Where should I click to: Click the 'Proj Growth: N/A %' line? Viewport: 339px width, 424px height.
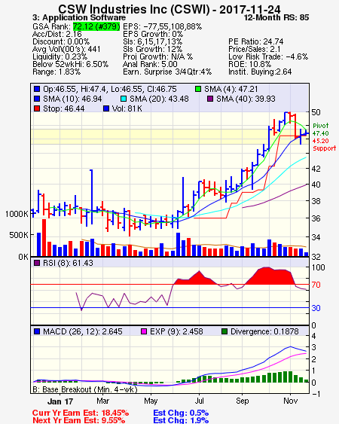[x=158, y=56]
